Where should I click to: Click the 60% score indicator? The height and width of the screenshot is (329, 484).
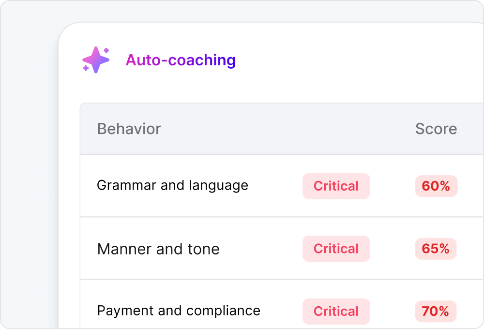point(436,186)
